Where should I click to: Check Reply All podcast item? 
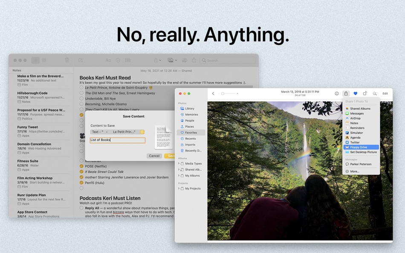point(81,208)
